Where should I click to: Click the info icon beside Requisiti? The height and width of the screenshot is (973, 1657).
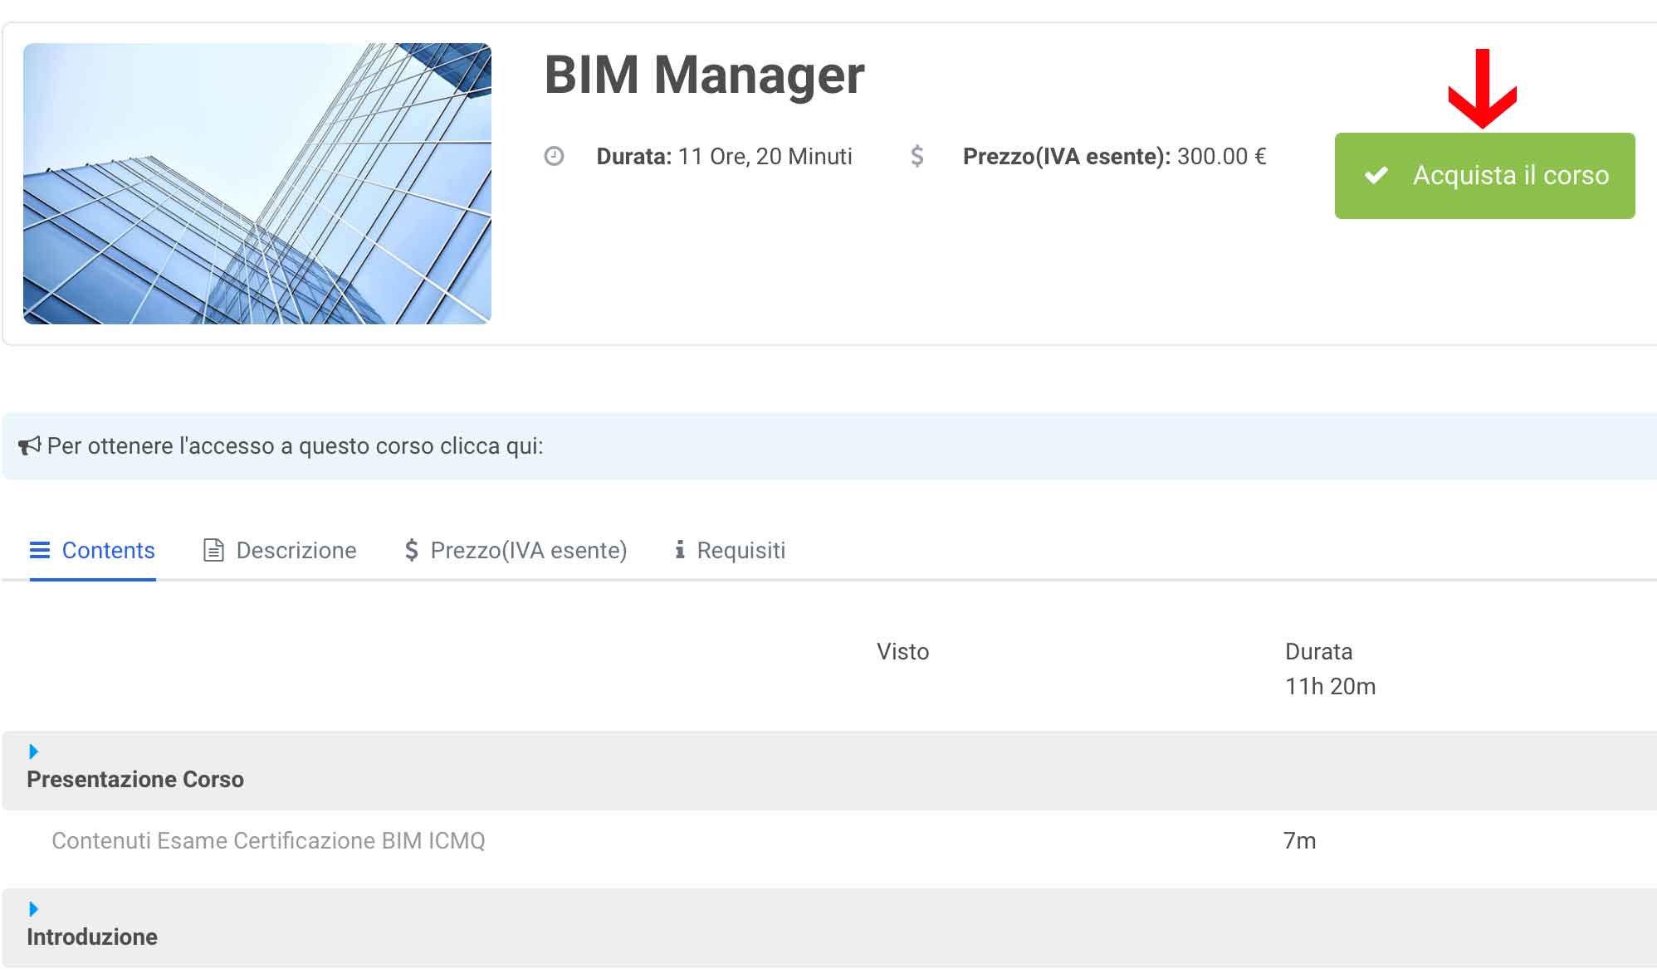tap(680, 550)
